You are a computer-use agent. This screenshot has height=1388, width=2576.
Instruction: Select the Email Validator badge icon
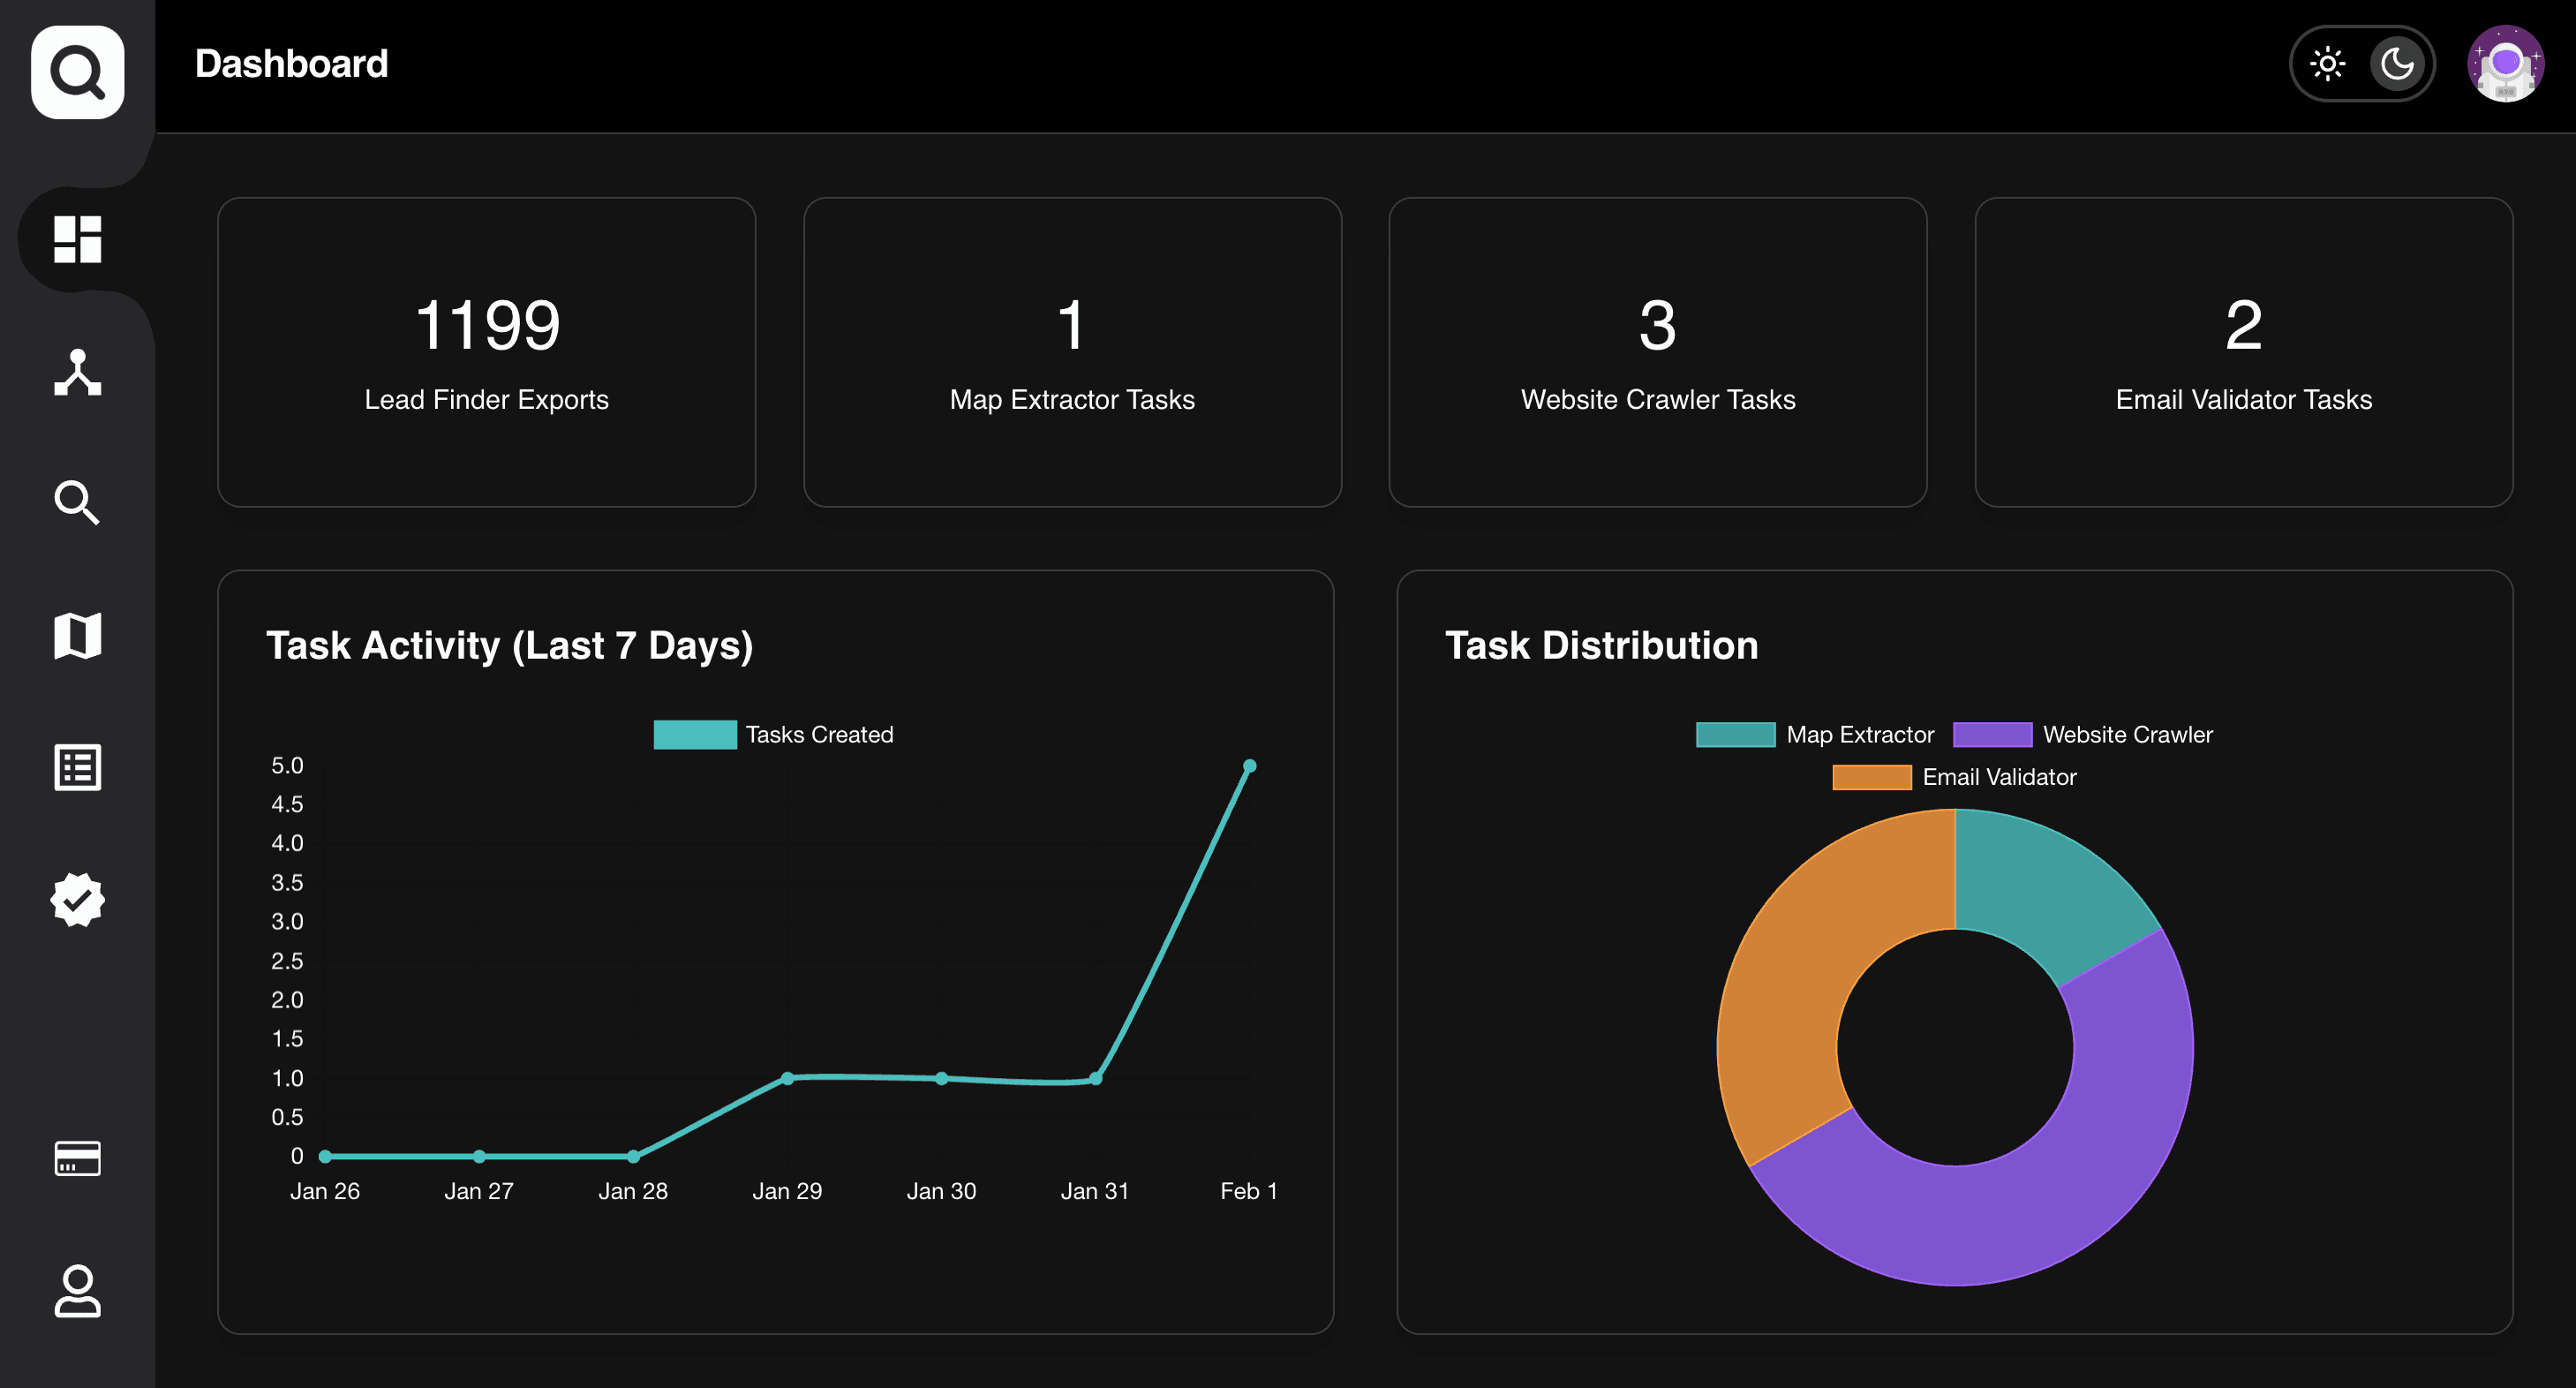[78, 899]
